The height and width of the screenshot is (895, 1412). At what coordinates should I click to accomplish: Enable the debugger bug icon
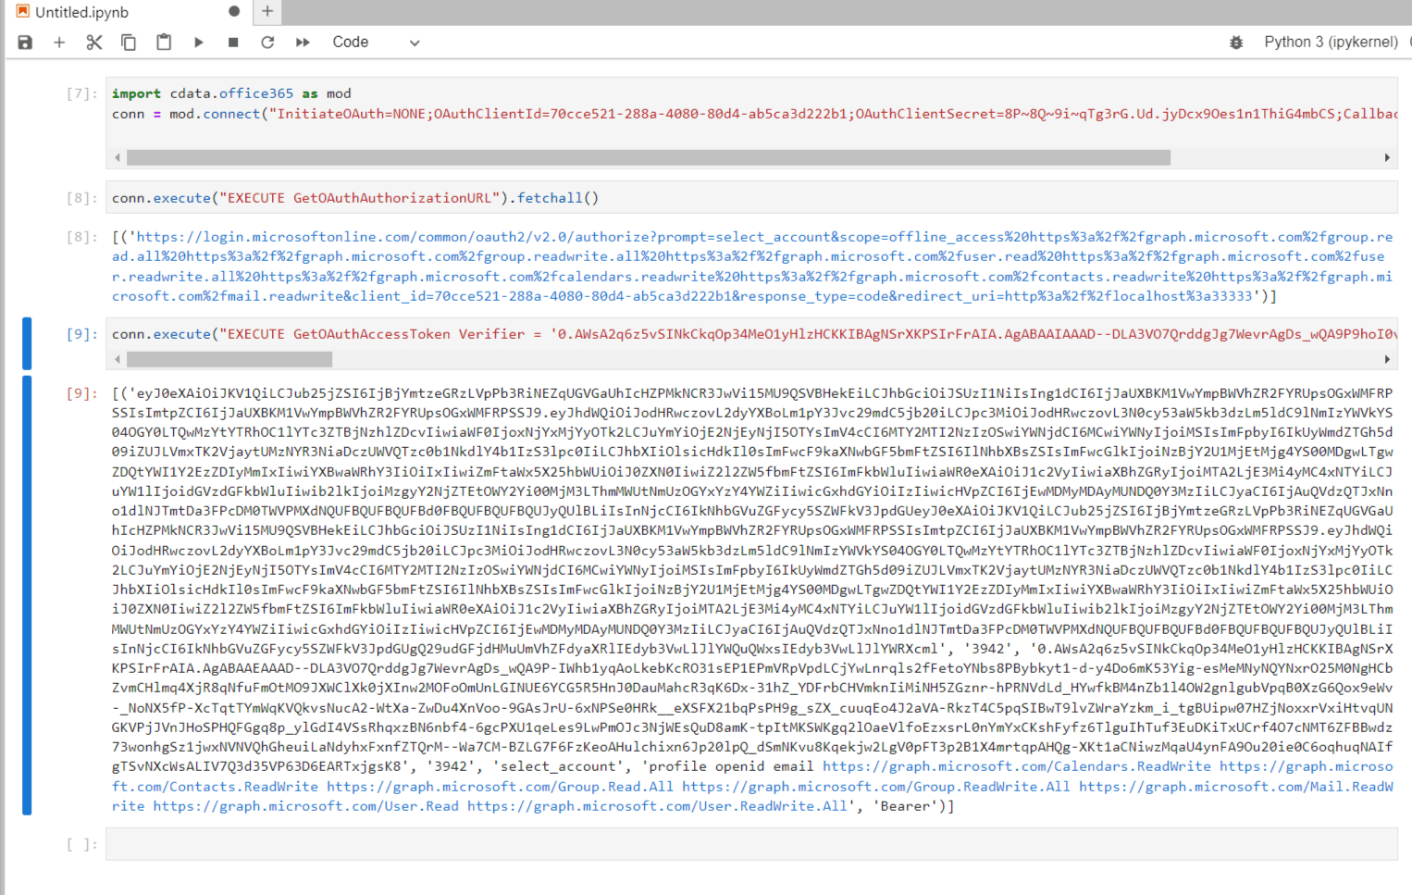click(1236, 43)
